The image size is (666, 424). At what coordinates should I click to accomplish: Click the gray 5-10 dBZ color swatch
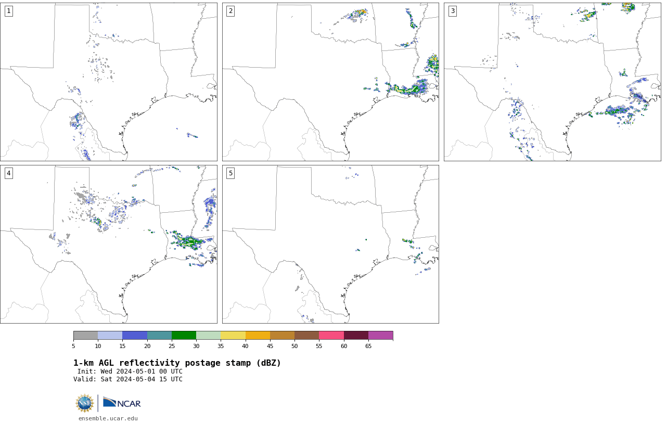point(85,335)
